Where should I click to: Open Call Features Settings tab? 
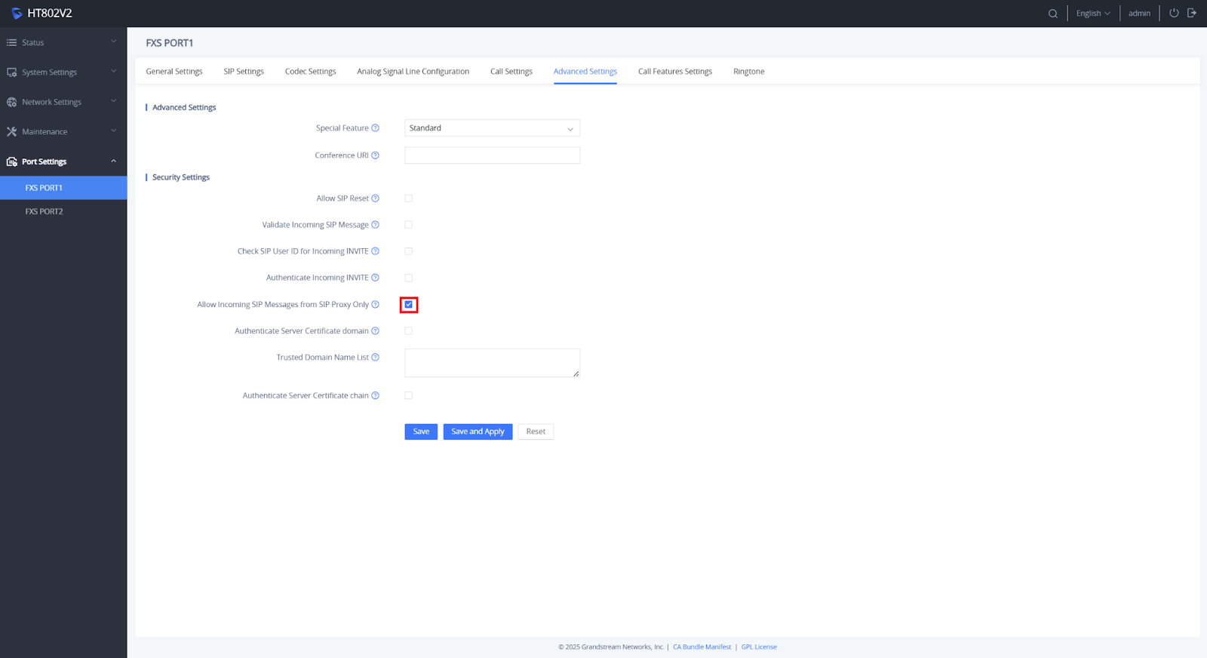(675, 72)
